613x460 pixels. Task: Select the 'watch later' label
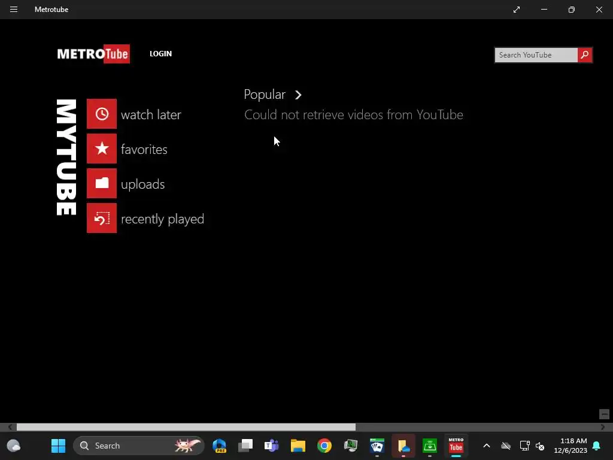151,115
